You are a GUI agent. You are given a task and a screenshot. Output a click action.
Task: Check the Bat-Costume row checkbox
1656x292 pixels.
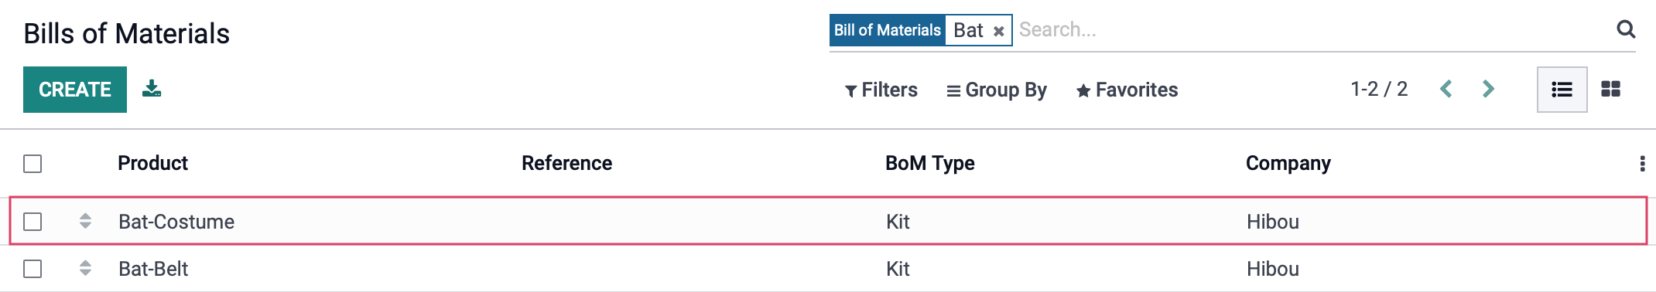33,222
